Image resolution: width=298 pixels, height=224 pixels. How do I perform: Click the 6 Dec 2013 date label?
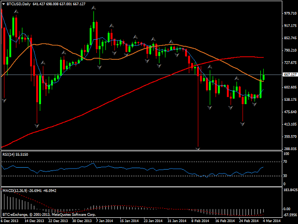(10, 221)
